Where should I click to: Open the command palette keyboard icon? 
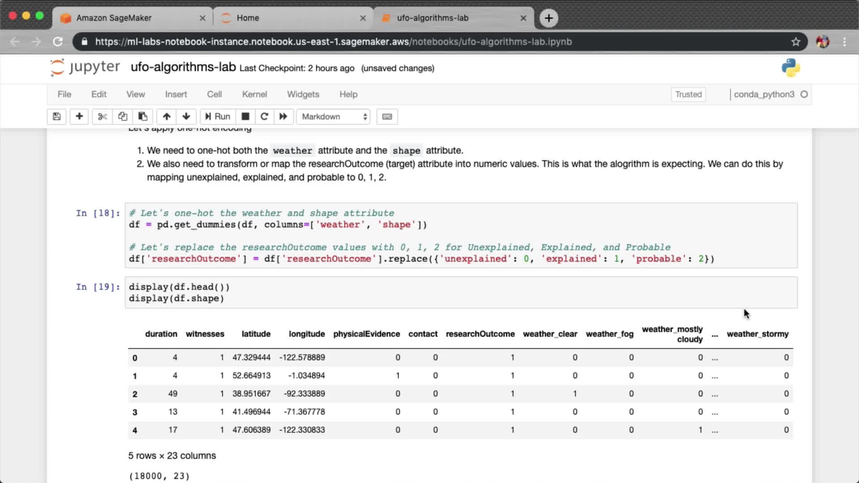[387, 117]
